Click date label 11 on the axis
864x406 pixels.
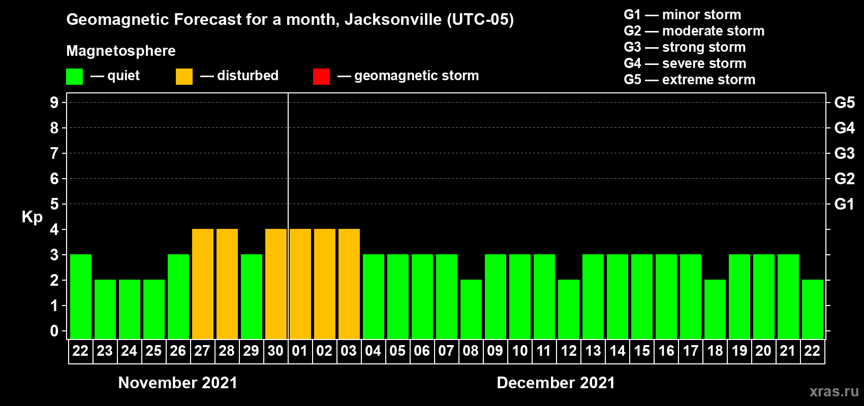click(544, 351)
